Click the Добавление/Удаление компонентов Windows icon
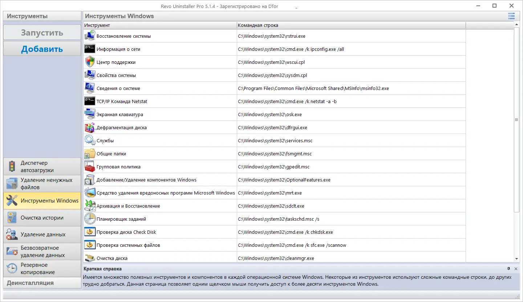 (x=90, y=180)
